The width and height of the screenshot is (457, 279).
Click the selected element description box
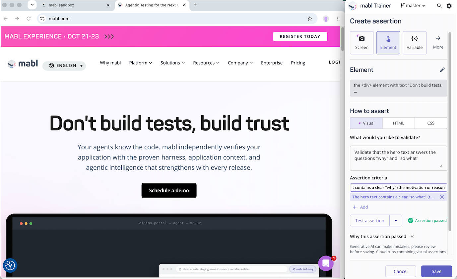(398, 88)
